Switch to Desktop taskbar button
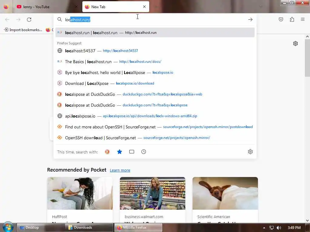The image size is (310, 232). click(x=41, y=227)
